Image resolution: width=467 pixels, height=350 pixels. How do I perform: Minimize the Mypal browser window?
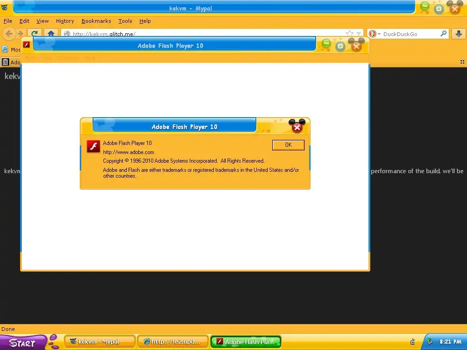425,6
